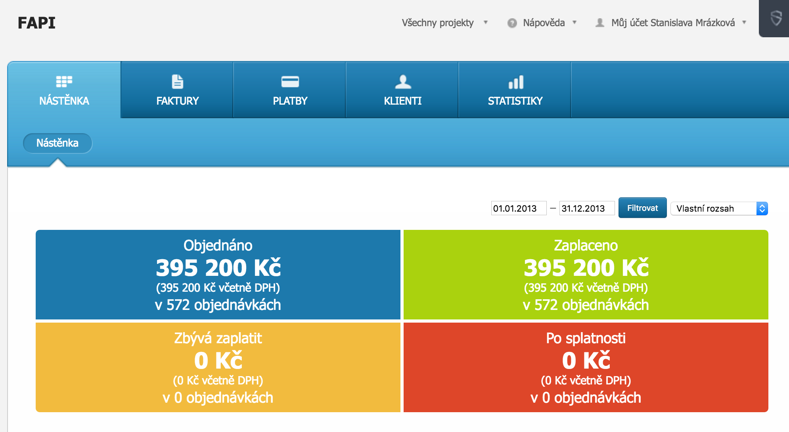Click the Po splatnosti heading text
The width and height of the screenshot is (789, 432).
586,338
